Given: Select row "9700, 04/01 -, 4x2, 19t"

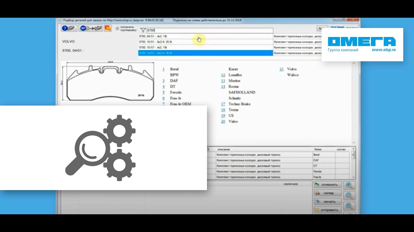Looking at the screenshot, I should pyautogui.click(x=206, y=36).
